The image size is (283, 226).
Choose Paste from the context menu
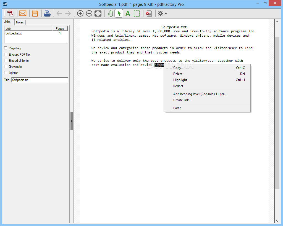point(207,108)
